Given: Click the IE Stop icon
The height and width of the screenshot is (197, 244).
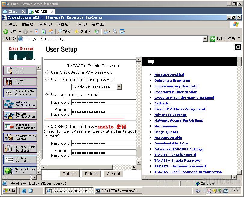Looking at the screenshot, I should coord(36,32).
